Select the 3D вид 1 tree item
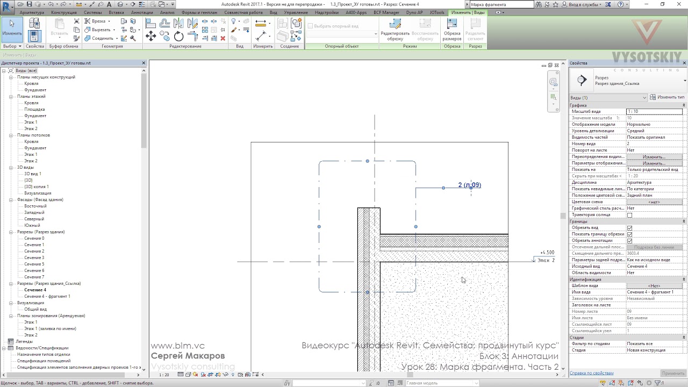 coord(33,174)
